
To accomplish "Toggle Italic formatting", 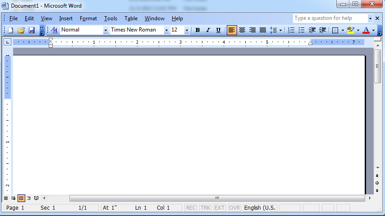I will [208, 30].
